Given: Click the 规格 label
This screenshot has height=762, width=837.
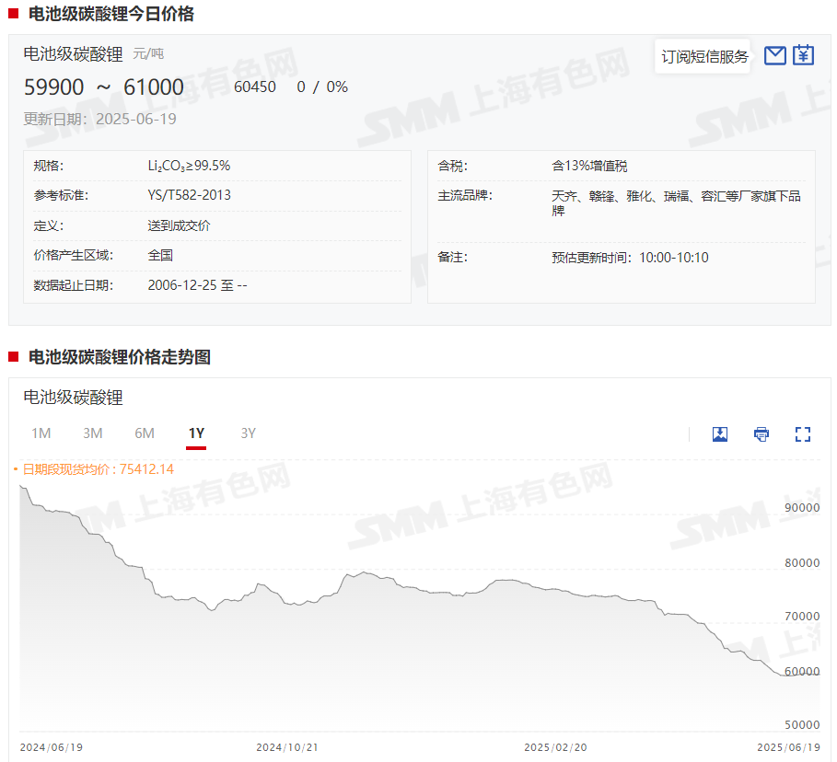Looking at the screenshot, I should 48,166.
